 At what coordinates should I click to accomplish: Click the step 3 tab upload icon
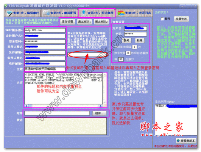(x=84, y=13)
